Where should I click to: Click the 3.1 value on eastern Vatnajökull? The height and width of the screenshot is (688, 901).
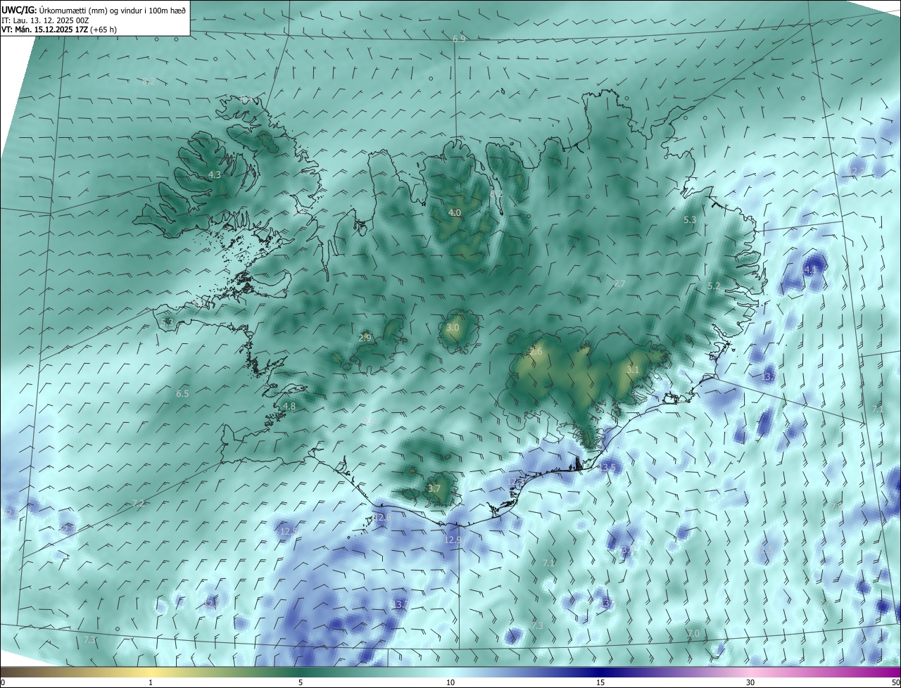(633, 370)
